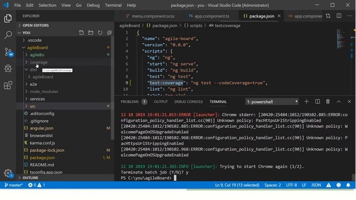
Task: Create a new file in YOU folder
Action: click(81, 33)
